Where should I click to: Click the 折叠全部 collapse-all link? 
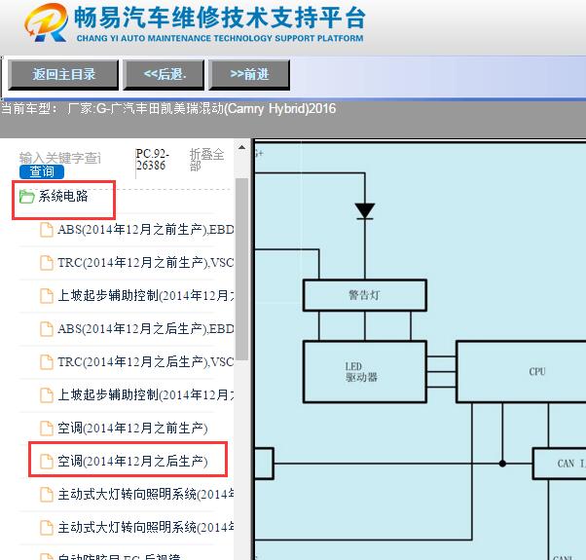pyautogui.click(x=206, y=160)
